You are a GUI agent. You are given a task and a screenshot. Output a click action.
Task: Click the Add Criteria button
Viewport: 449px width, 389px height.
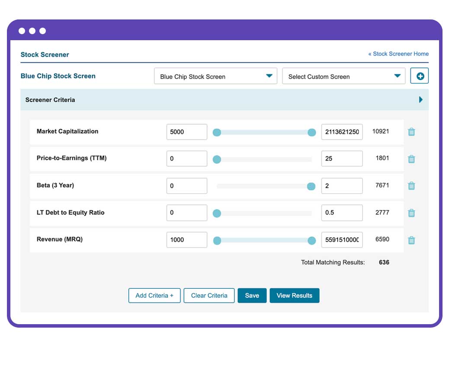(154, 296)
